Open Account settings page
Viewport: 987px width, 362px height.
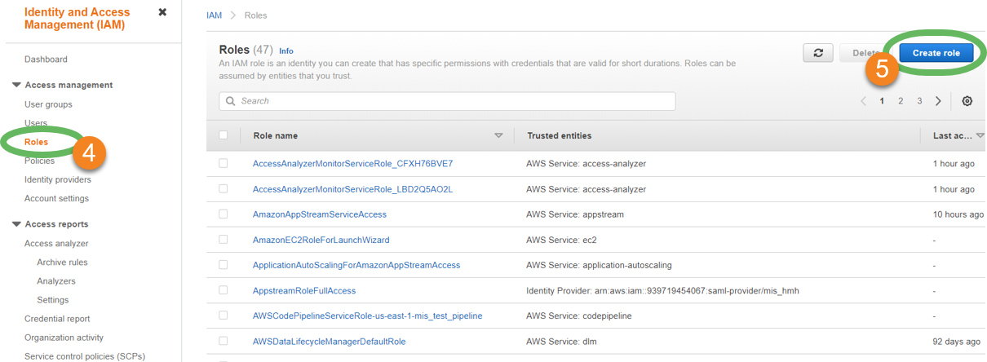pyautogui.click(x=56, y=198)
